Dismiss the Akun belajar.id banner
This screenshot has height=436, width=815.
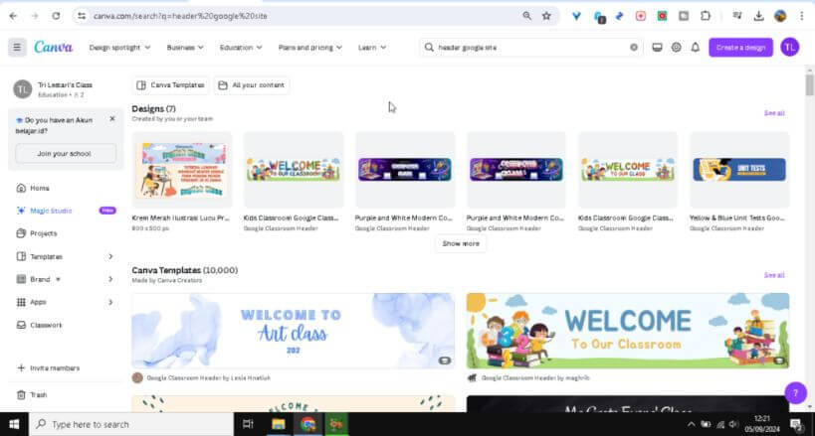click(112, 119)
